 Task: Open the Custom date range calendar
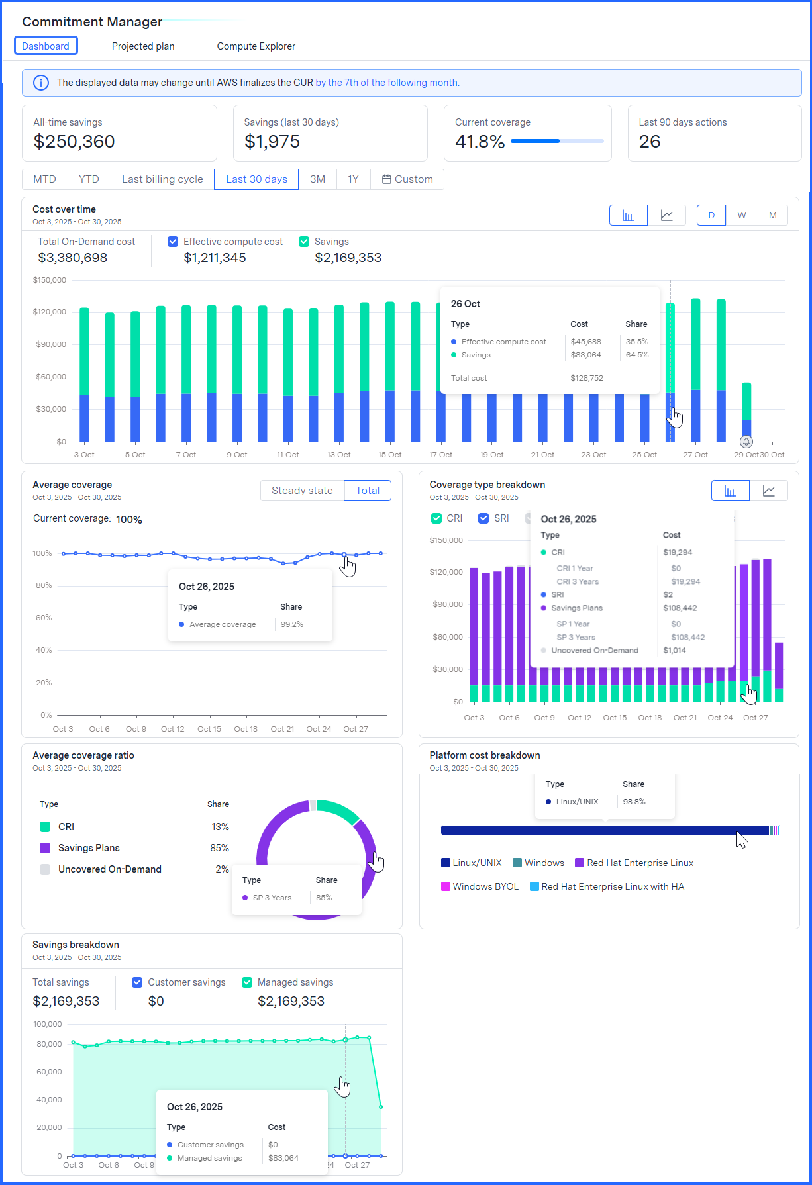(x=407, y=179)
